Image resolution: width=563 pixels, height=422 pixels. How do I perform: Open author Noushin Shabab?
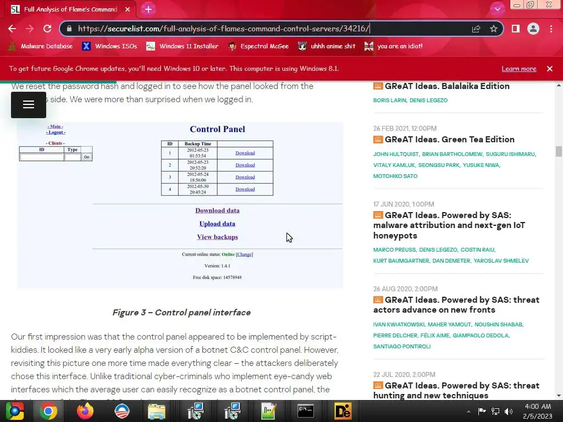pyautogui.click(x=498, y=324)
